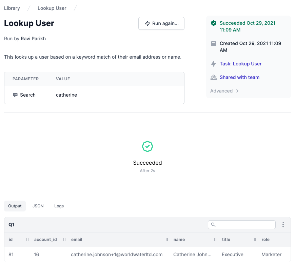Image resolution: width=295 pixels, height=265 pixels.
Task: Open the Task: Lookup User link
Action: click(x=241, y=64)
